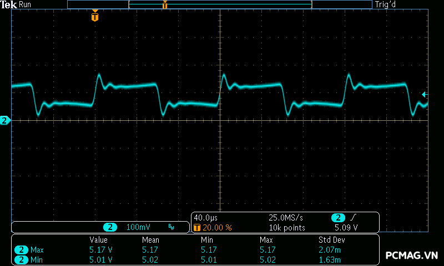This screenshot has width=444, height=266.
Task: Click the Run acquisition status indicator
Action: tap(26, 4)
